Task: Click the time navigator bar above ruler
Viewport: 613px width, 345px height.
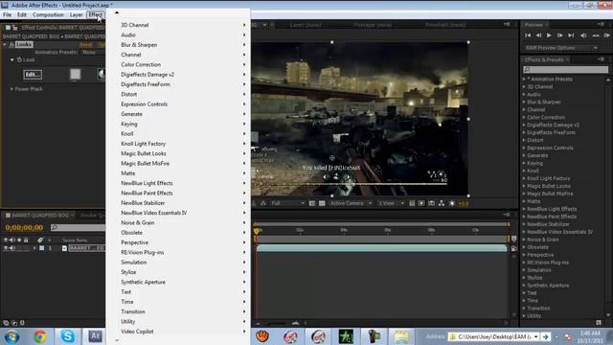Action: click(x=382, y=224)
